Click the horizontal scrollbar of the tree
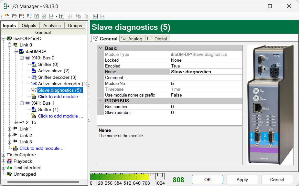Image resolution: width=299 pixels, height=186 pixels. click(43, 182)
